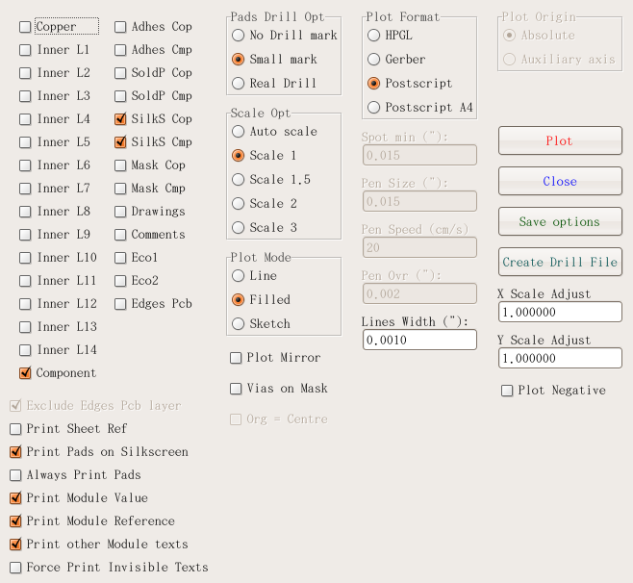The image size is (633, 583).
Task: Enable Vias on Mask option
Action: [x=237, y=389]
